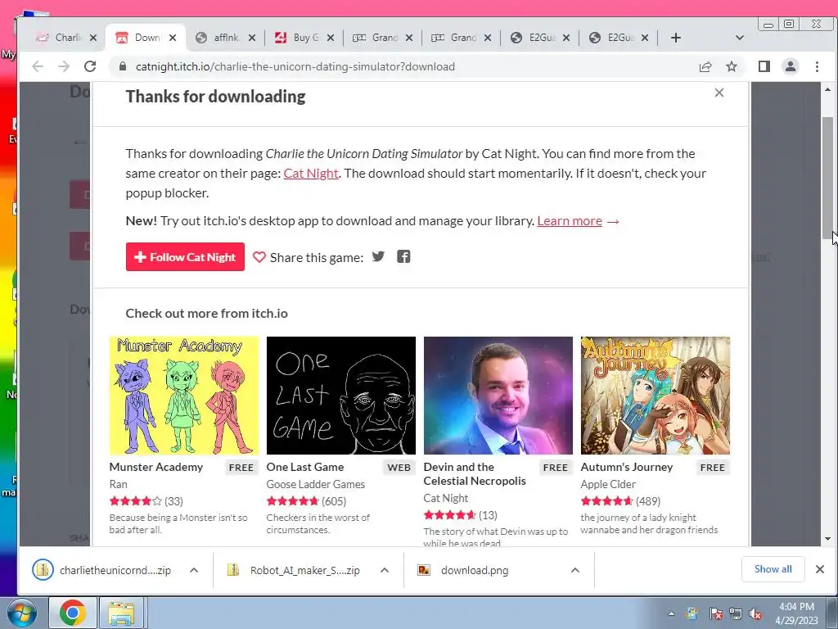
Task: Close the affInk tab
Action: point(252,38)
